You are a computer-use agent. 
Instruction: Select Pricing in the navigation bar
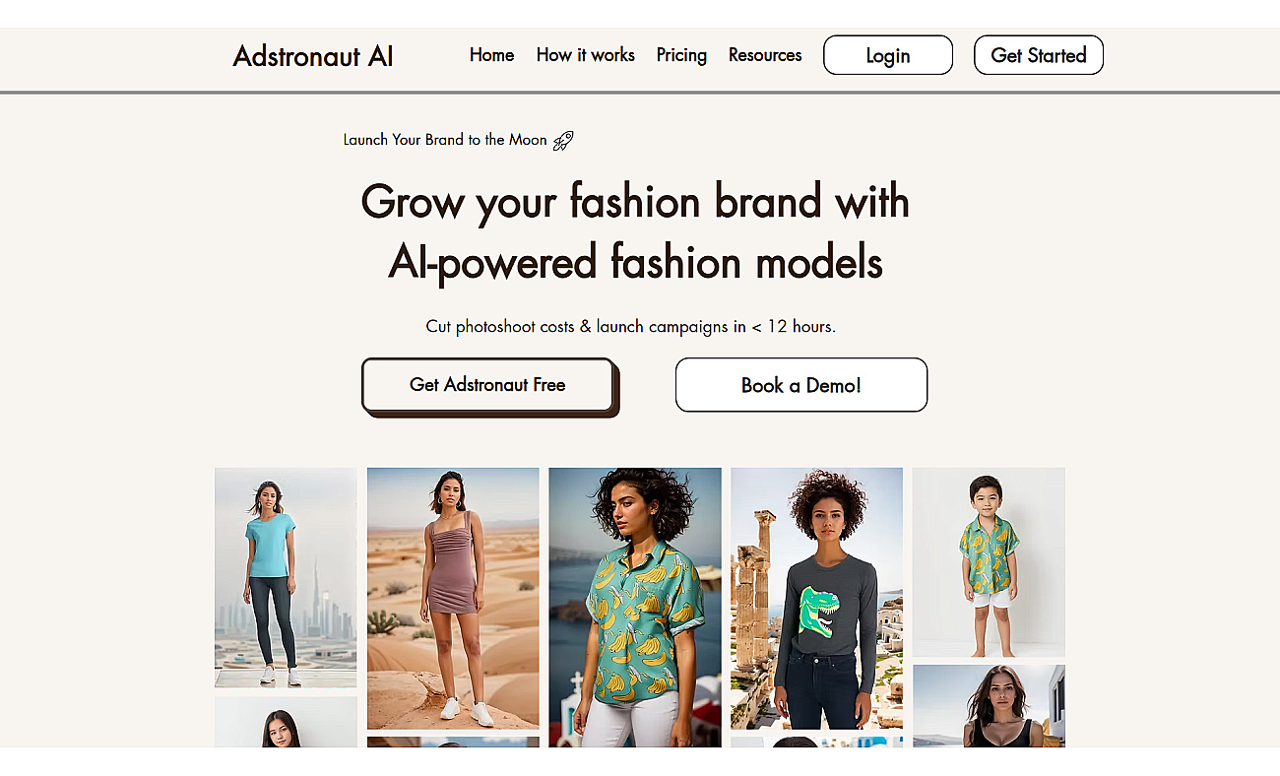pos(681,55)
